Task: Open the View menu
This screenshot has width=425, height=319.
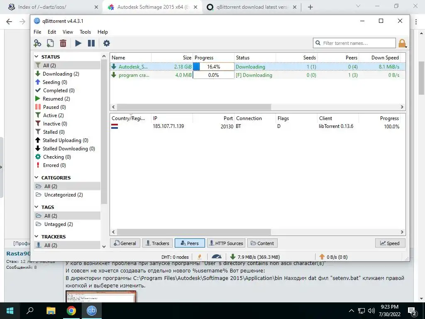Action: tap(68, 32)
